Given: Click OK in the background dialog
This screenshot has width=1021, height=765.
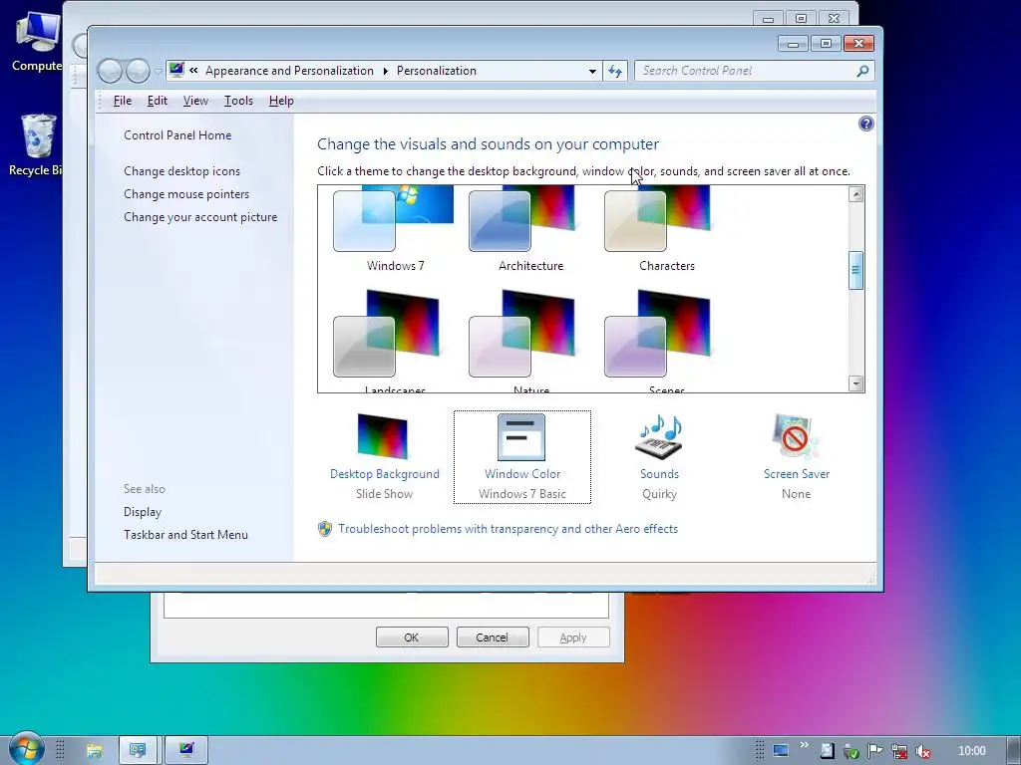Looking at the screenshot, I should pyautogui.click(x=412, y=637).
